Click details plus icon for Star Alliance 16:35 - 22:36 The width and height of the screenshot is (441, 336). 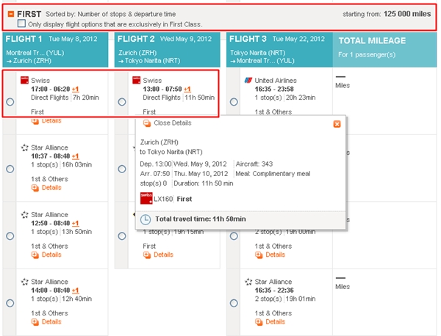click(x=259, y=322)
